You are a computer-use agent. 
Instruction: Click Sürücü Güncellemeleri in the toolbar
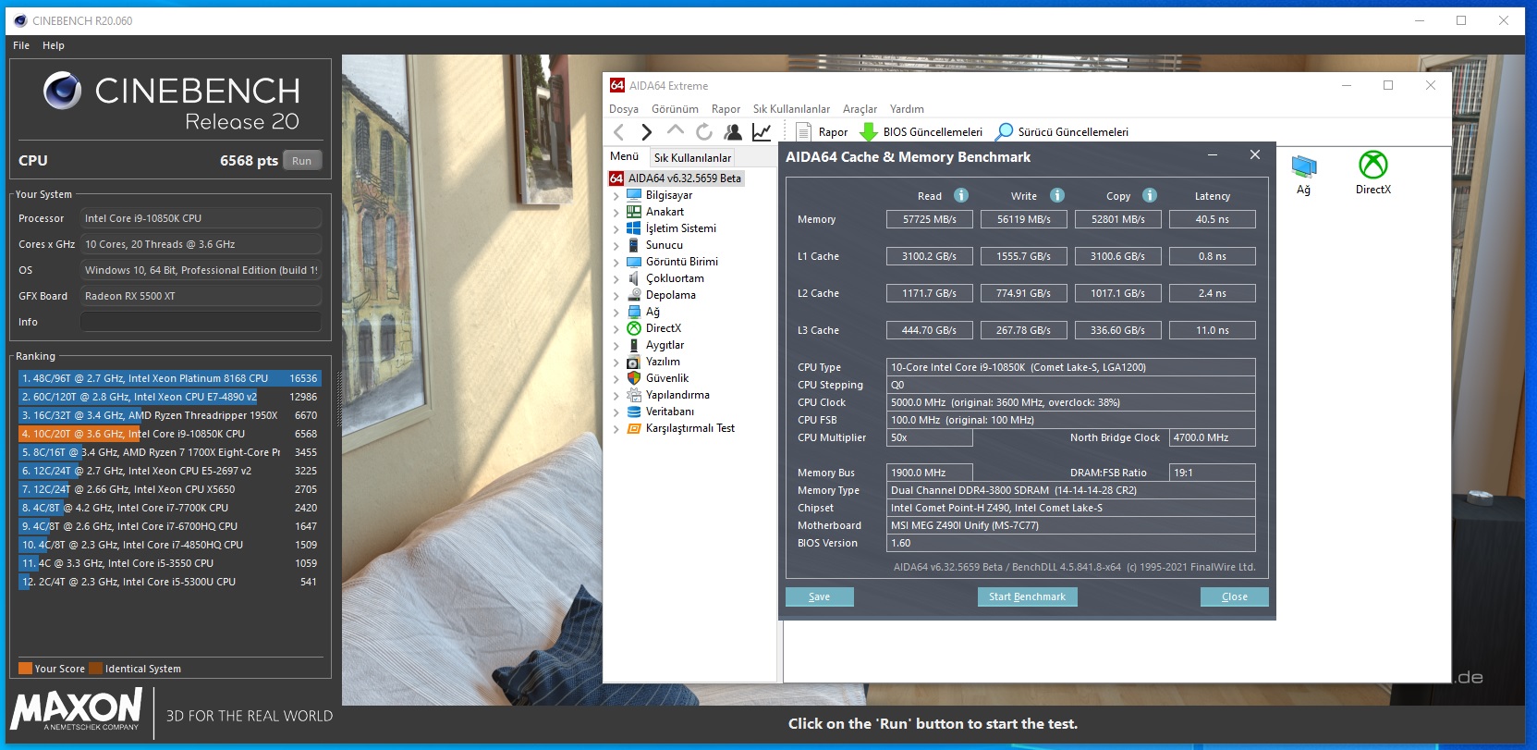click(1062, 132)
